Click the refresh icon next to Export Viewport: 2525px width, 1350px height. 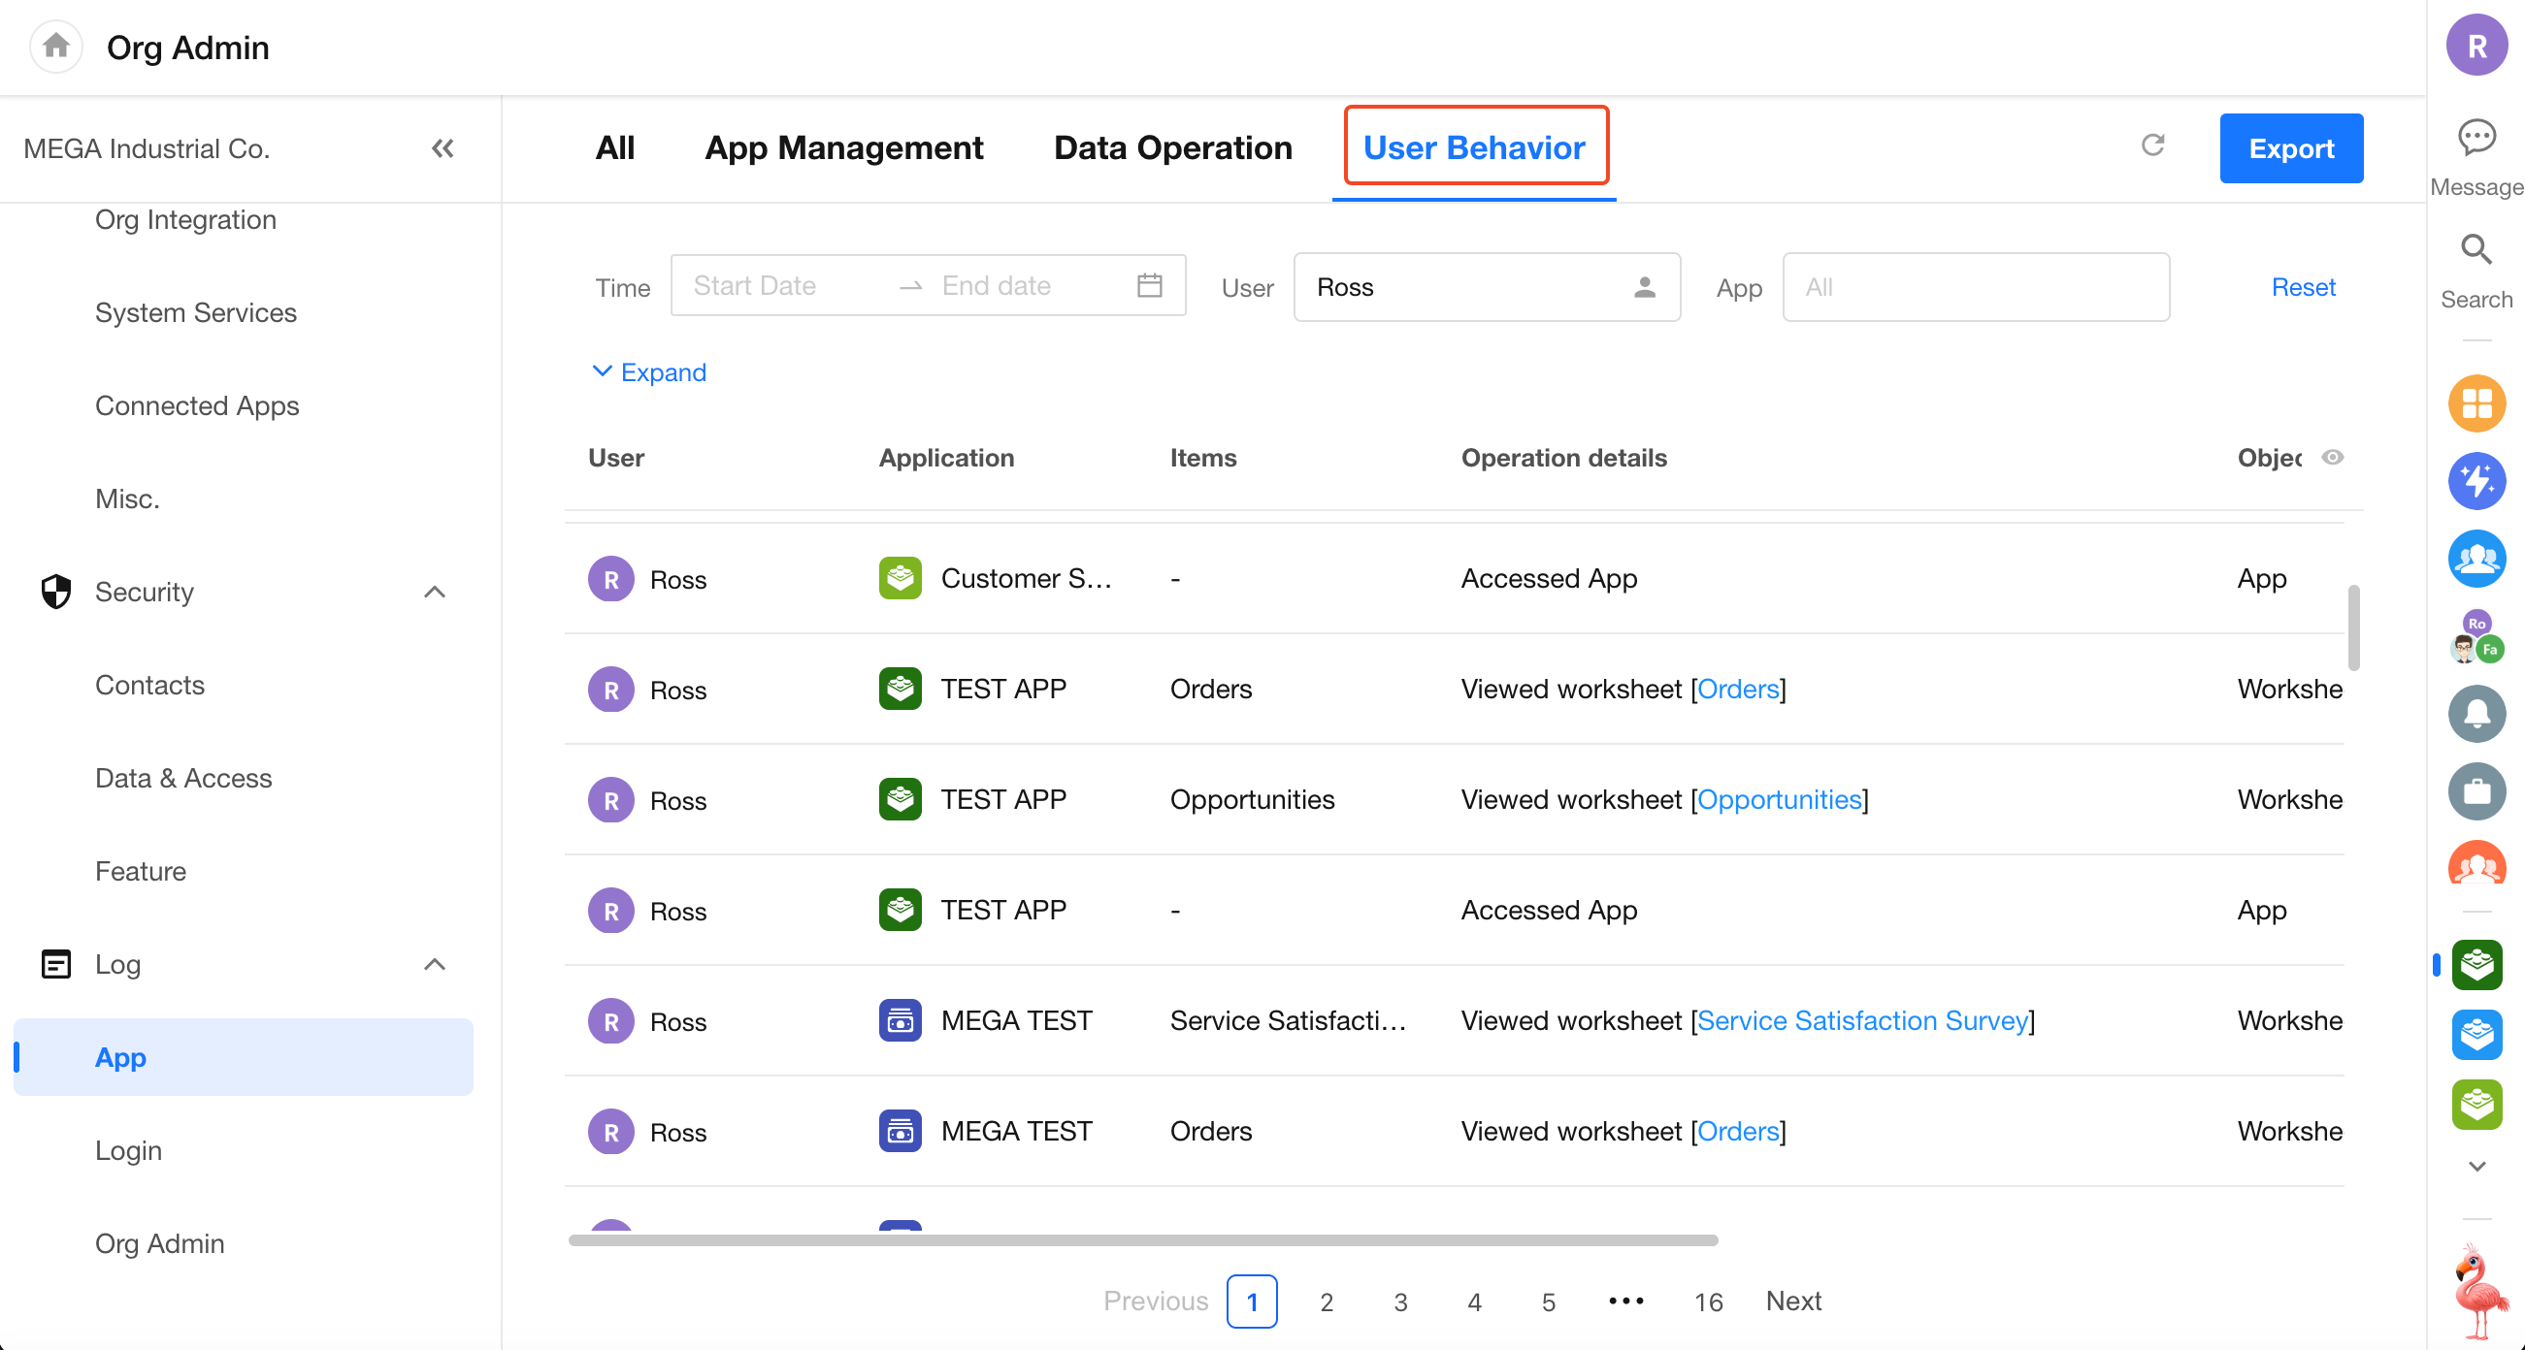[2152, 146]
